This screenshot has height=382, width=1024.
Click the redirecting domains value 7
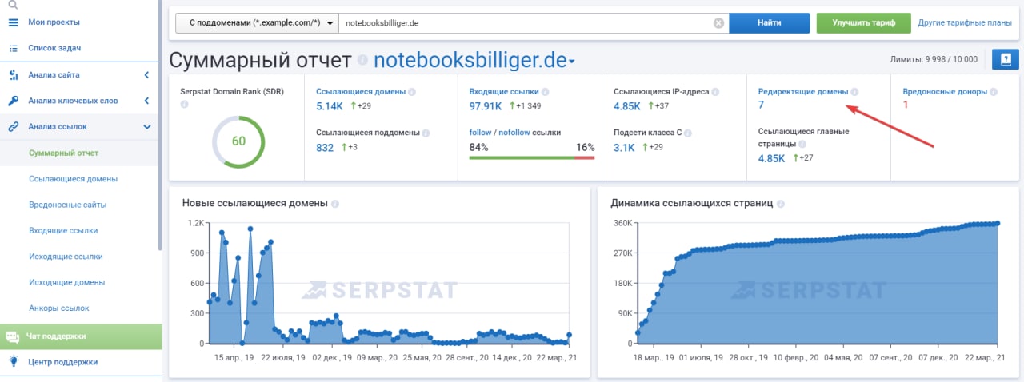[761, 105]
